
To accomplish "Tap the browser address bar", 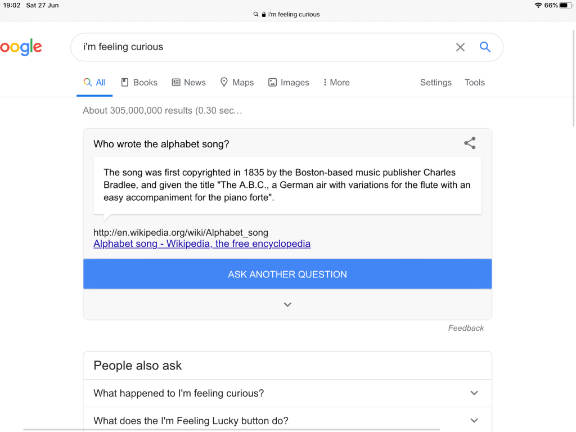I will tap(287, 14).
